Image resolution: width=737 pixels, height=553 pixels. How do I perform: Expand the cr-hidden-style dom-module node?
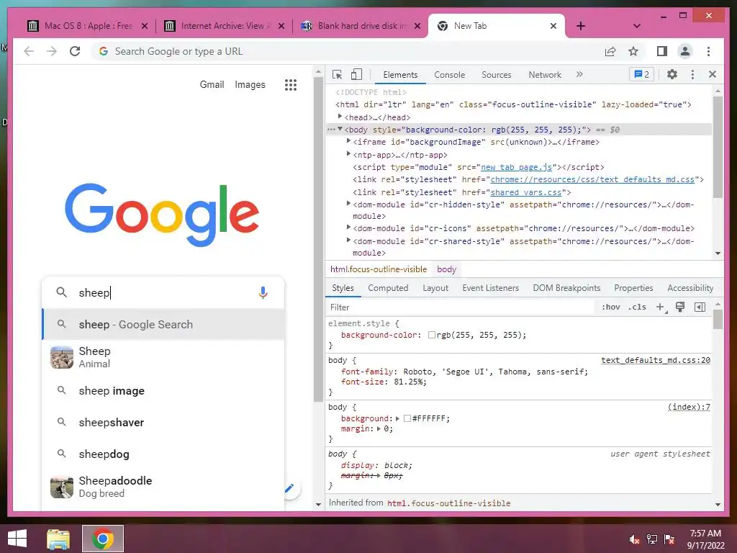point(348,204)
